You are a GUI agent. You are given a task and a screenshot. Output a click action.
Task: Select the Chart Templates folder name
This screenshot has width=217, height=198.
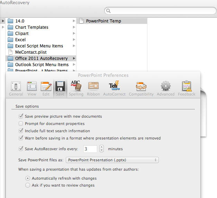32,27
